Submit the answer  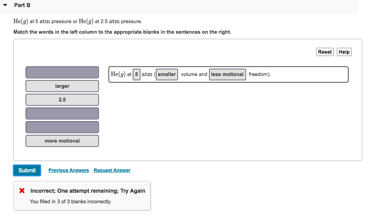(27, 170)
